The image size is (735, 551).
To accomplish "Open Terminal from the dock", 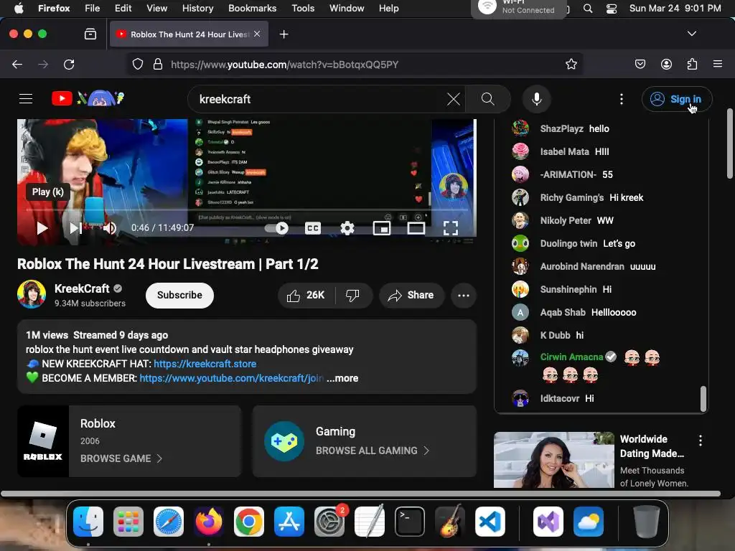I will 410,522.
